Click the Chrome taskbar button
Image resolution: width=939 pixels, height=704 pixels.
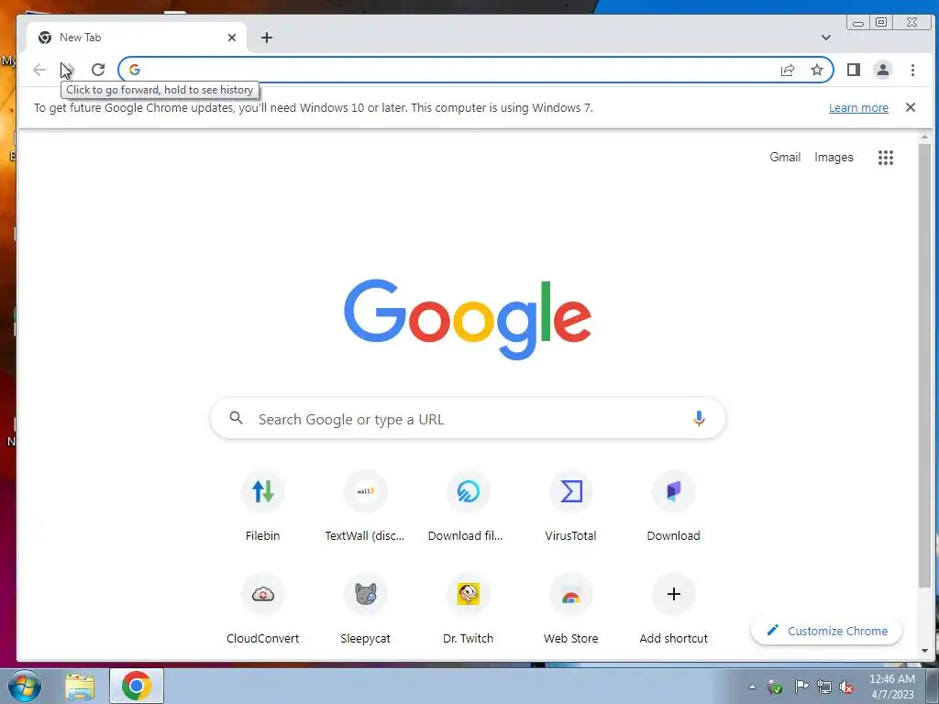point(137,686)
